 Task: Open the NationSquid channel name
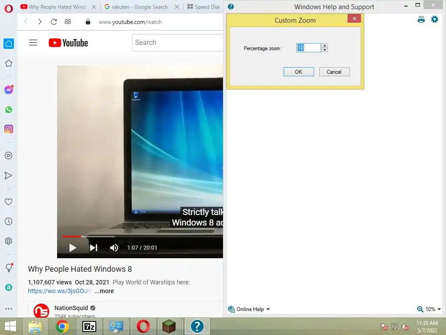(x=71, y=308)
